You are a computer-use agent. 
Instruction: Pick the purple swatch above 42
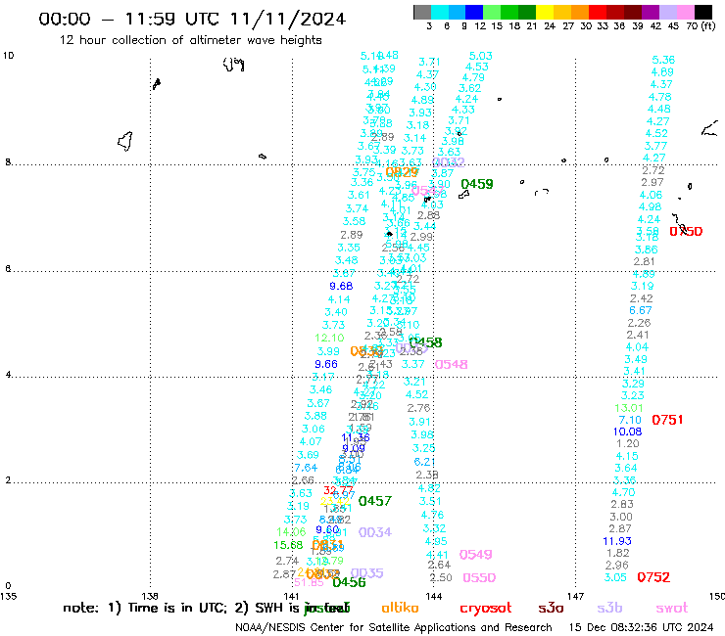pyautogui.click(x=650, y=12)
